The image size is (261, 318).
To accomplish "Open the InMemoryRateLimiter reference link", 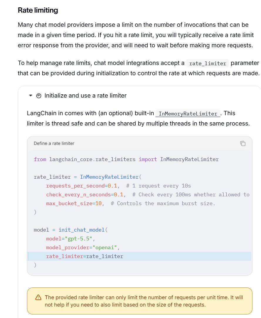I will (x=188, y=113).
